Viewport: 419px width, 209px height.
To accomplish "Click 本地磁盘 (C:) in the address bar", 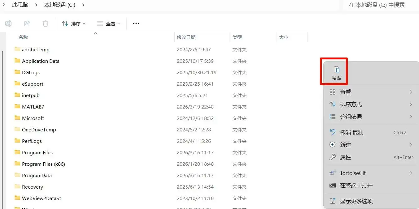I will coord(60,5).
